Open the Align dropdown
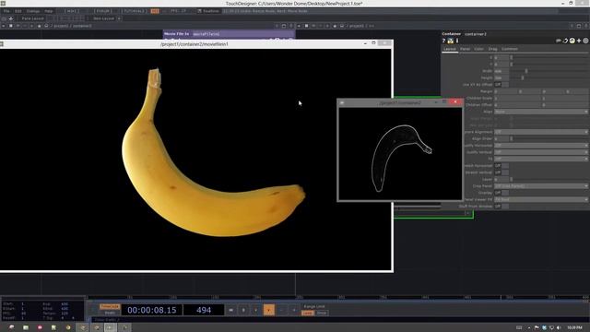590x332 pixels. [x=541, y=112]
